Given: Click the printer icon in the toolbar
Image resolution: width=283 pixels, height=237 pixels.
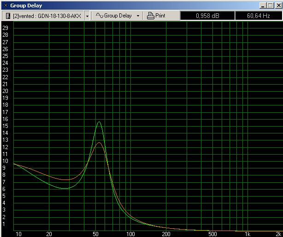Looking at the screenshot, I should point(150,16).
